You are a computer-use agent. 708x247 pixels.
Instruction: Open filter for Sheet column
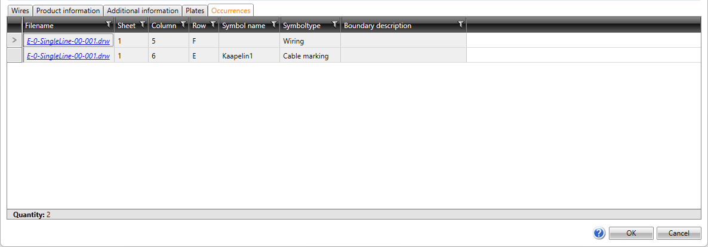tap(142, 25)
